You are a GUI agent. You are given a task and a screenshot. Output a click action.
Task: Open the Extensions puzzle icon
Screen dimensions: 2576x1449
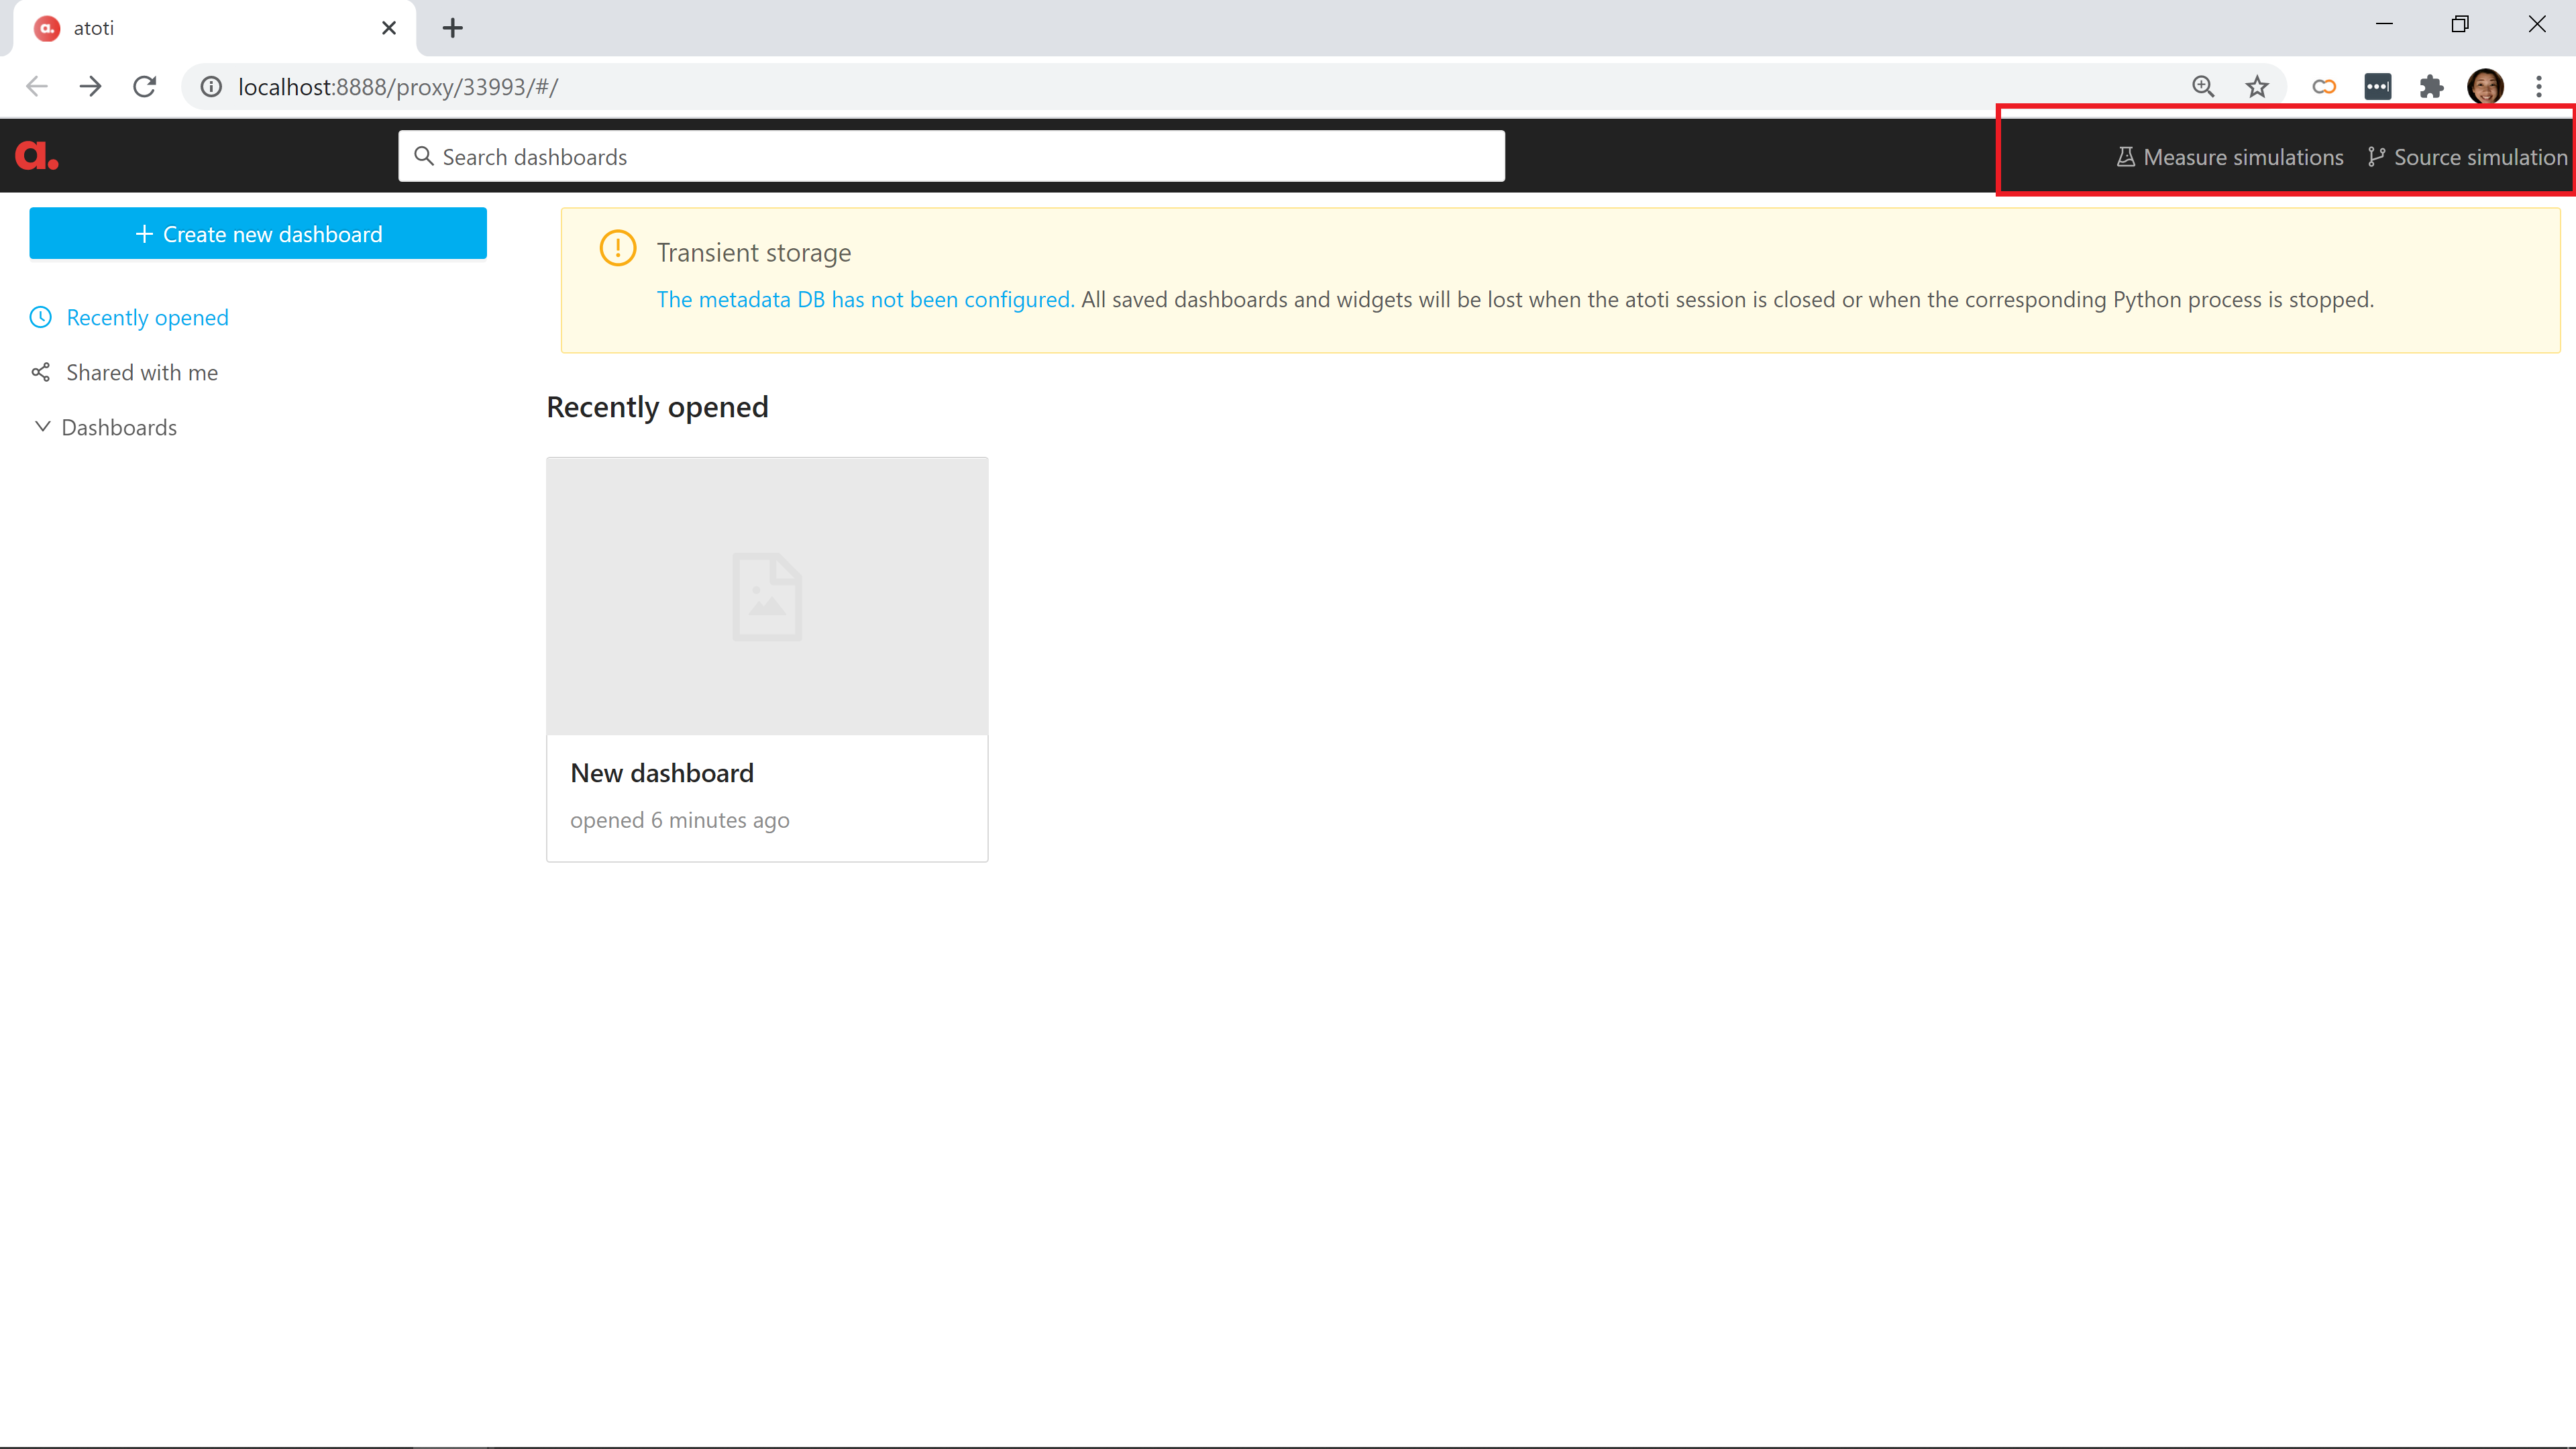tap(2431, 87)
